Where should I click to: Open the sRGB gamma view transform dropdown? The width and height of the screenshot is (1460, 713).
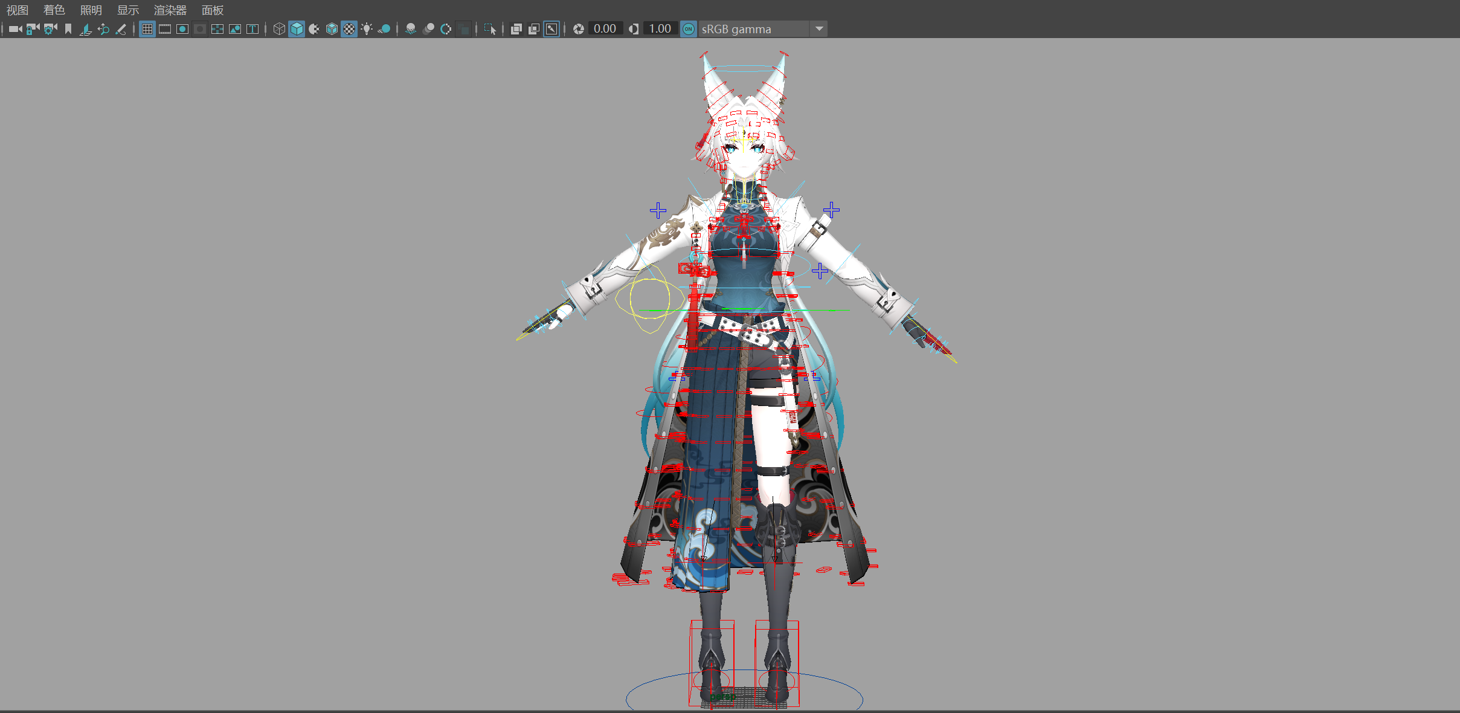[762, 29]
